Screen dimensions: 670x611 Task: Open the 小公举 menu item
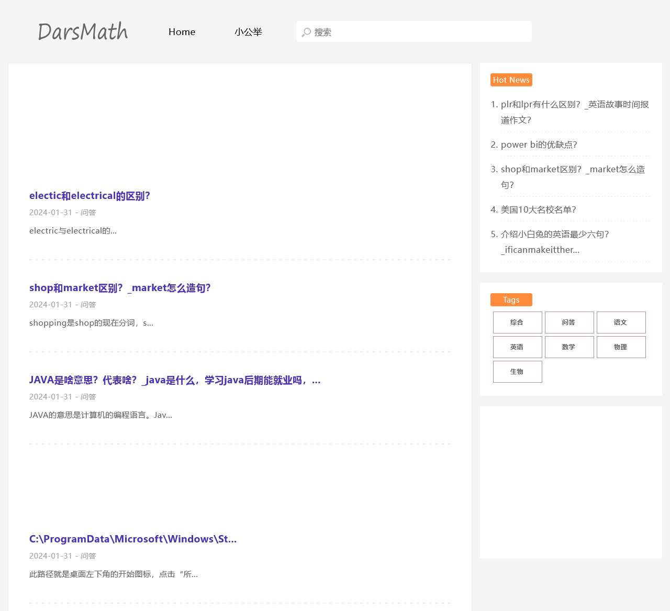[x=248, y=32]
